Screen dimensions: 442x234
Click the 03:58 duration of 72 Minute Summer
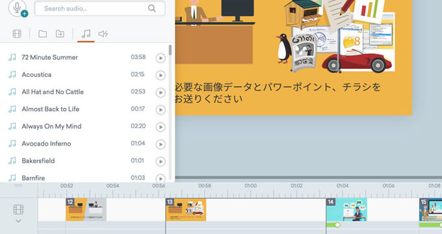(x=138, y=57)
